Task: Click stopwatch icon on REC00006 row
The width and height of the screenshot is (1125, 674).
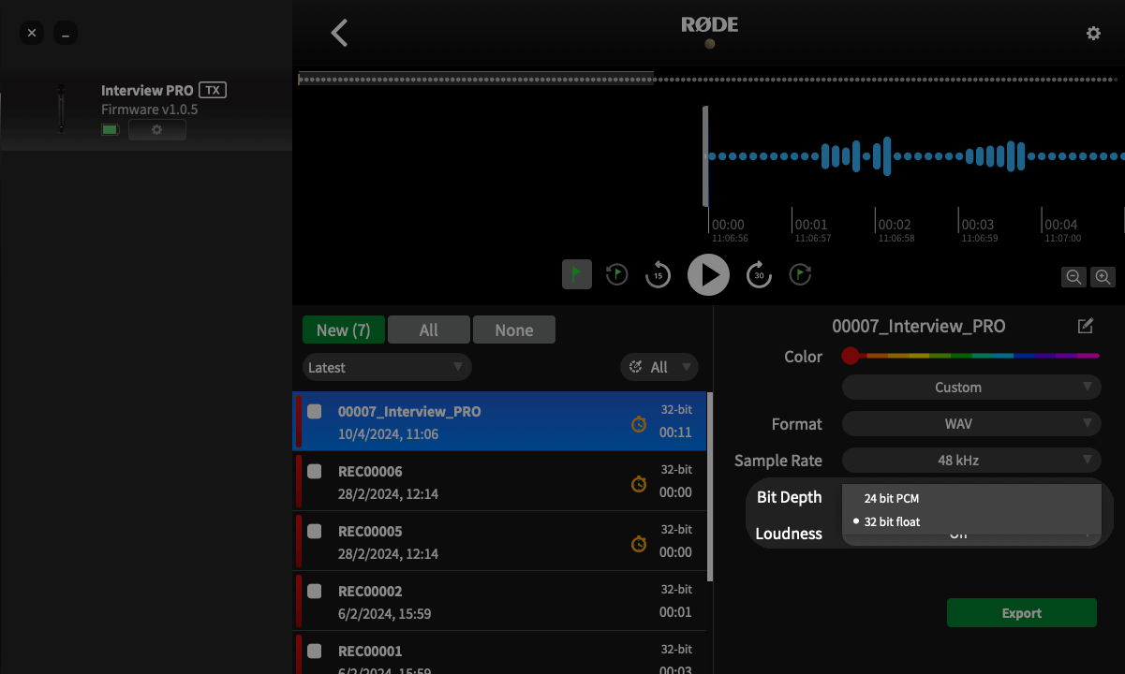Action: tap(639, 484)
